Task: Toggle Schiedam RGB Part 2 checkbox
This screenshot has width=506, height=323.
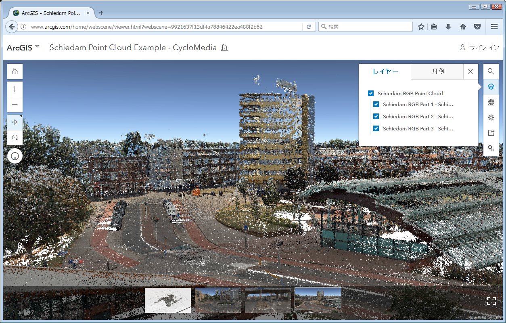Action: click(376, 116)
